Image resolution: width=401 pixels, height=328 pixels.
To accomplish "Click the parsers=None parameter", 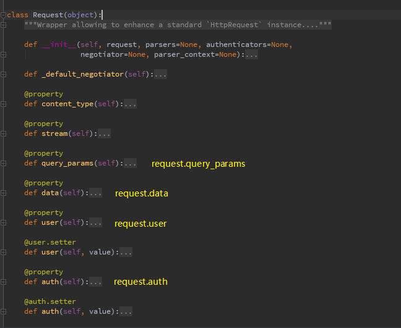I will click(171, 44).
